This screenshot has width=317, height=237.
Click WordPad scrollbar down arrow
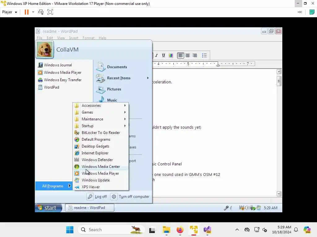pyautogui.click(x=279, y=194)
